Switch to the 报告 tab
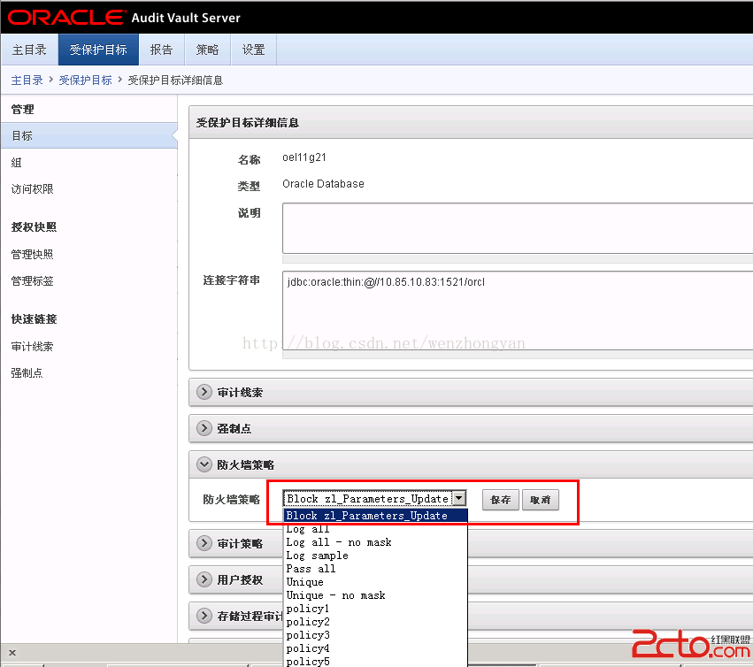753x667 pixels. 161,50
